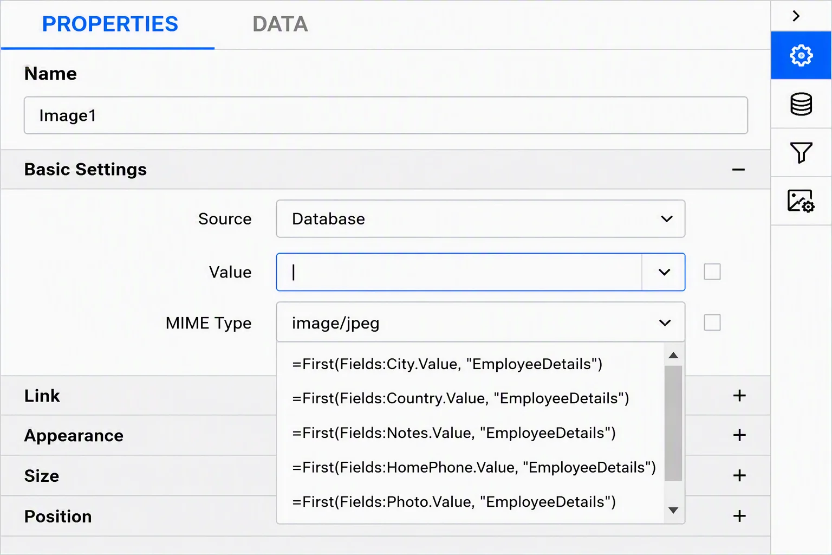Open the image settings icon panel
This screenshot has width=832, height=555.
click(x=801, y=201)
